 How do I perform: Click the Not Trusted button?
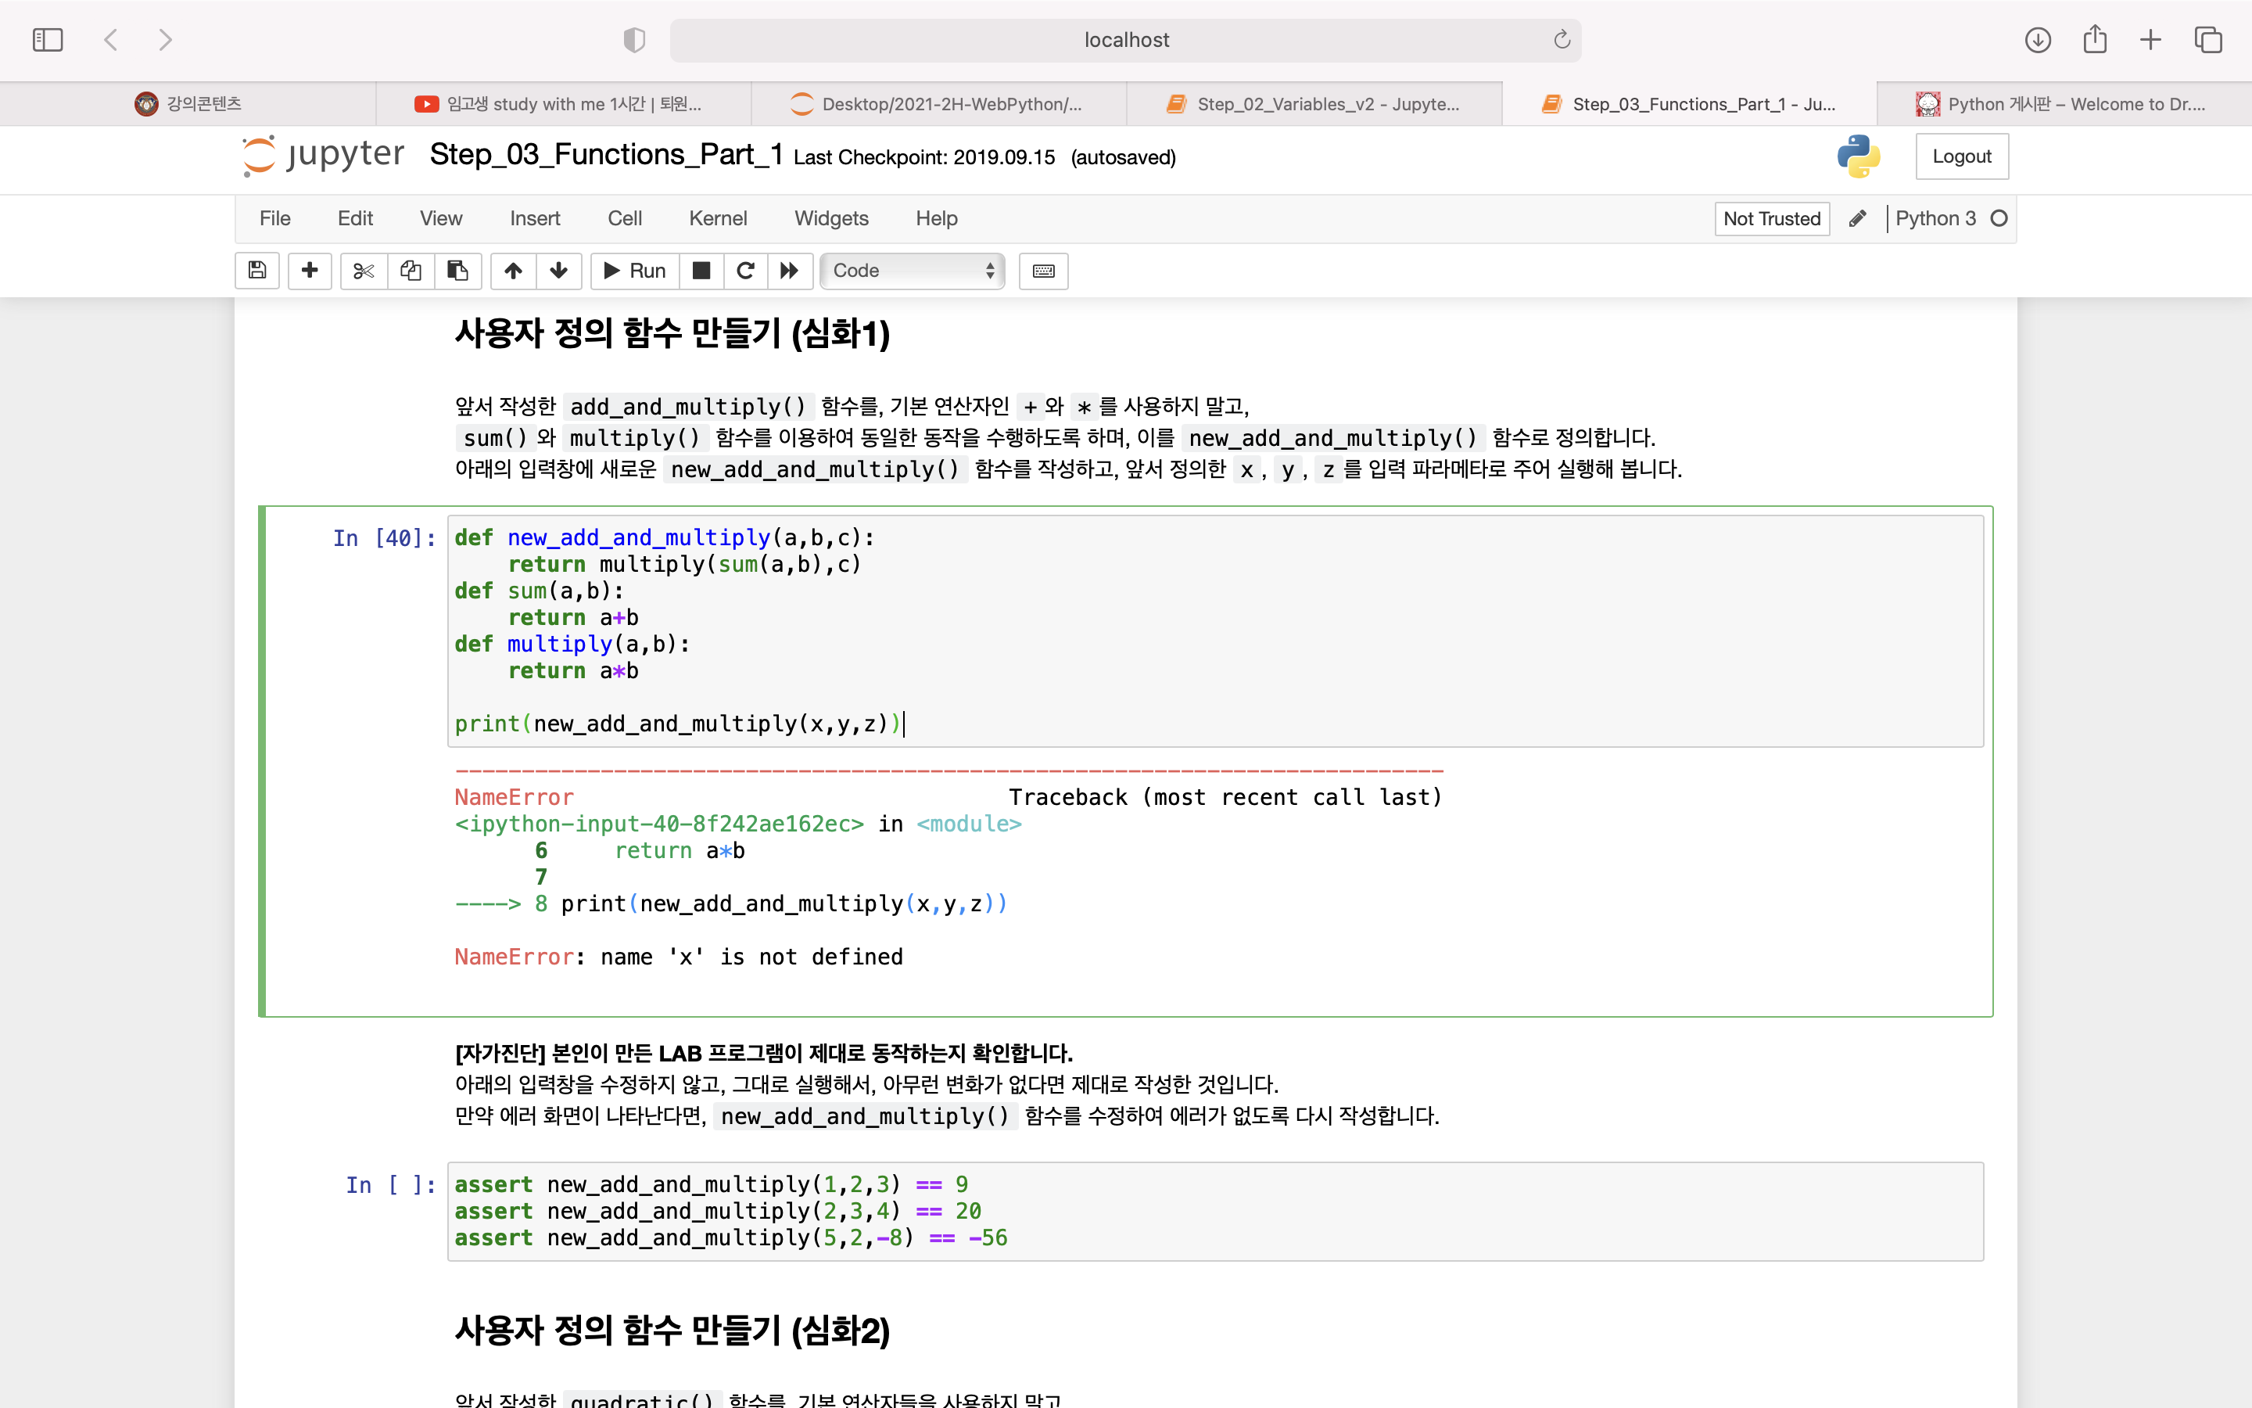point(1772,219)
